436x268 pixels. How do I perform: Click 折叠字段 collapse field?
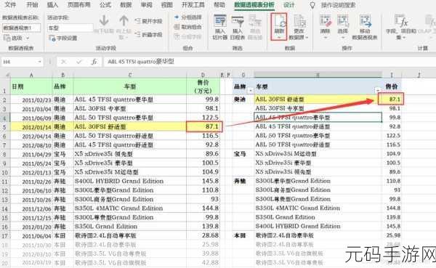pyautogui.click(x=148, y=34)
